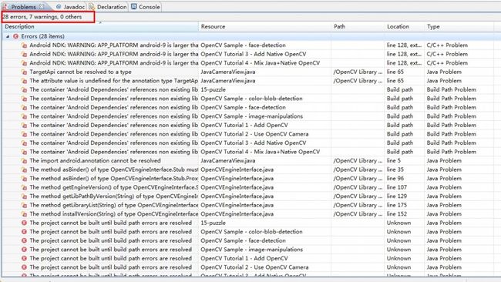Image resolution: width=501 pixels, height=282 pixels.
Task: Select 'Build Path Problem' type in the 15-puzzle row
Action: pyautogui.click(x=452, y=89)
